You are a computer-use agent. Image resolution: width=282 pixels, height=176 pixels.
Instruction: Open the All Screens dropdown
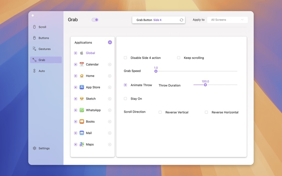(227, 20)
